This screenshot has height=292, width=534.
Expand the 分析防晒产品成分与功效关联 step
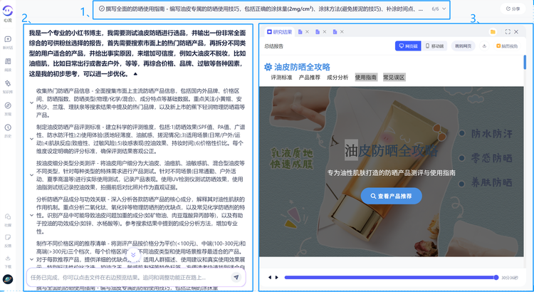click(31, 215)
